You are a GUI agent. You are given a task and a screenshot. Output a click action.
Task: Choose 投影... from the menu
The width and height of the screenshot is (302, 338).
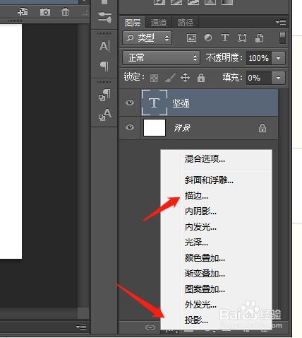[196, 320]
